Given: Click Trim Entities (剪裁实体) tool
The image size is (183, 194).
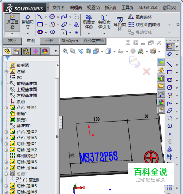Looking at the screenshot, I should click(x=89, y=22).
